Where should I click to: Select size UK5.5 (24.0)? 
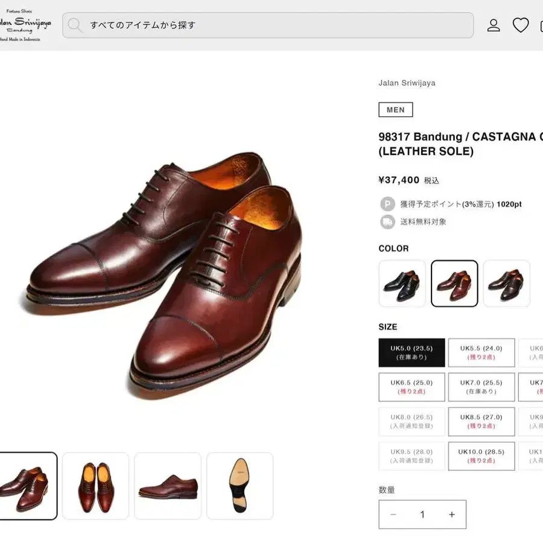481,353
